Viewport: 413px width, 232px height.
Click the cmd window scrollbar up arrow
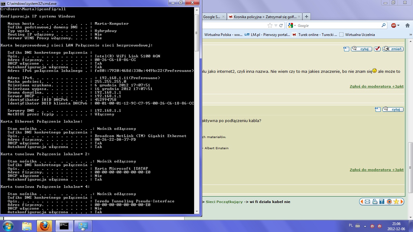[x=197, y=9]
